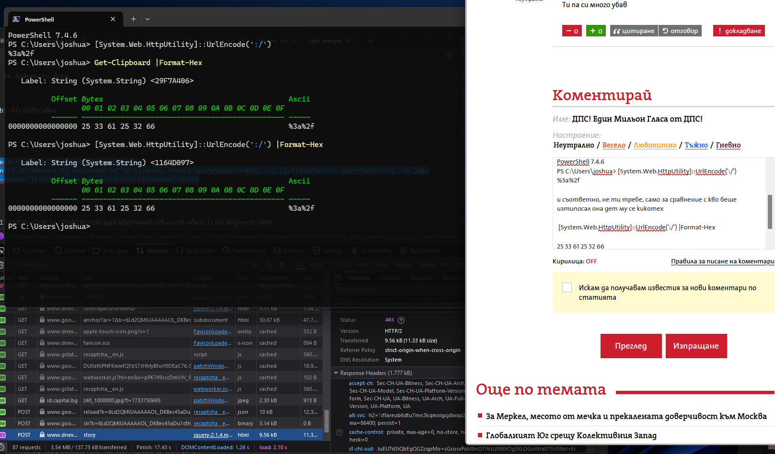Click the Преглед preview button
The width and height of the screenshot is (775, 454).
pos(631,346)
